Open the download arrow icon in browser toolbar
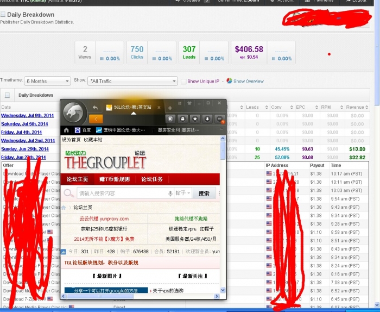Image resolution: width=380 pixels, height=312 pixels. pos(207,118)
